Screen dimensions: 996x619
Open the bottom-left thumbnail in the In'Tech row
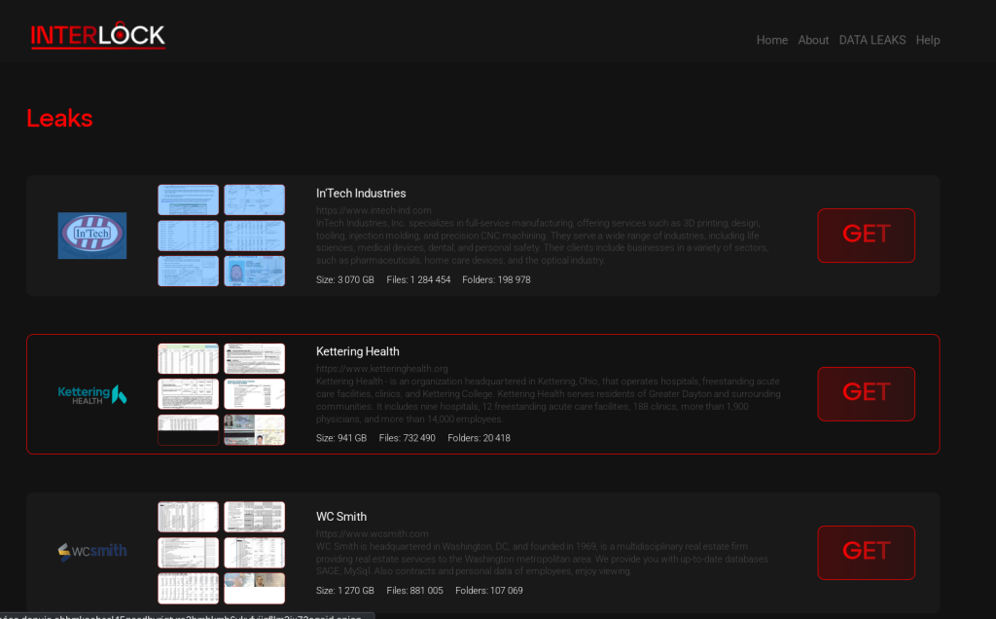click(x=188, y=272)
